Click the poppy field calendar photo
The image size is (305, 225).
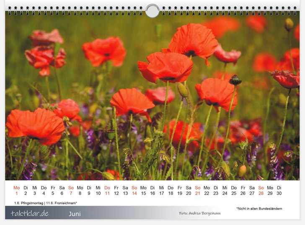point(152,96)
